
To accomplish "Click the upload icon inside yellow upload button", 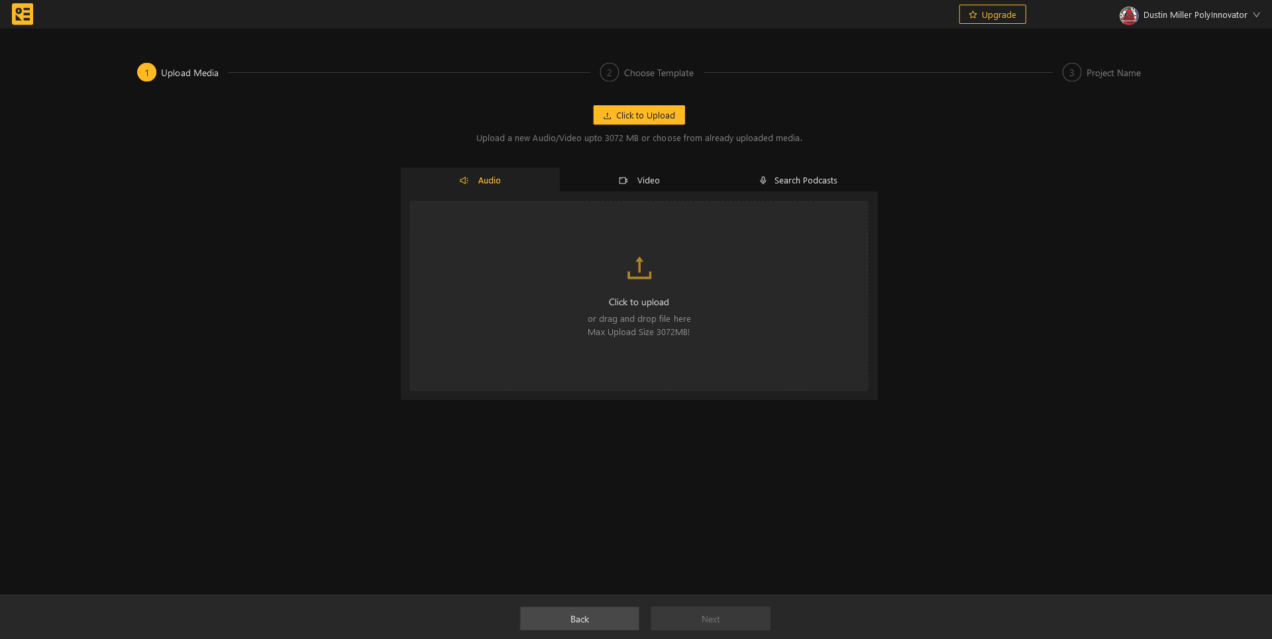I will click(x=607, y=116).
